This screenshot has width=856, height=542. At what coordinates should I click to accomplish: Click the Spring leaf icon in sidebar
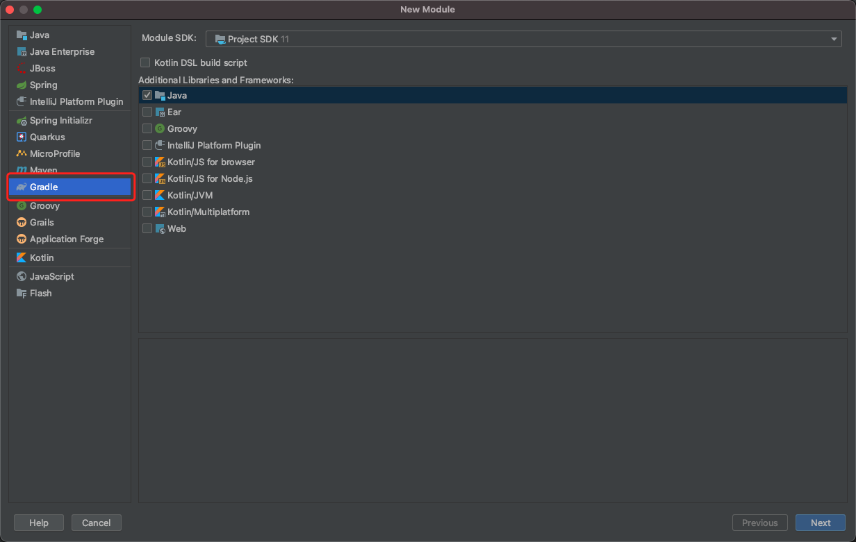point(22,85)
